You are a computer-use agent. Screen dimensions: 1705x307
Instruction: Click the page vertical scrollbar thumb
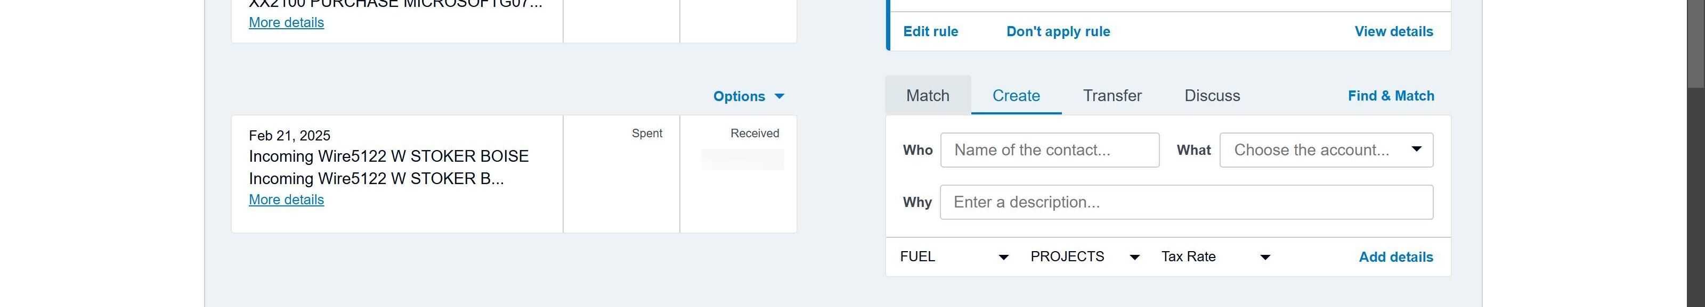(x=1695, y=43)
